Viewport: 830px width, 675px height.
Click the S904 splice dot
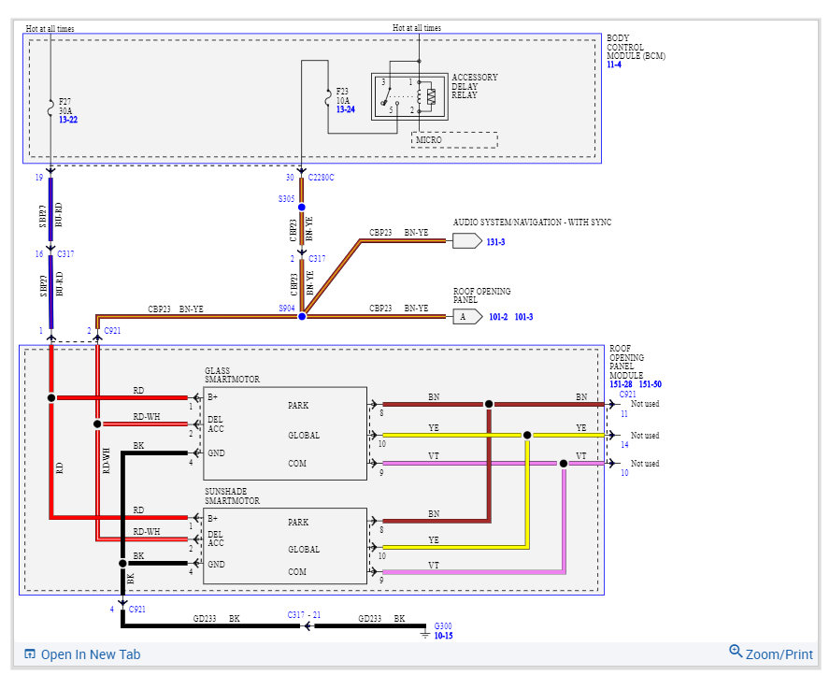point(302,317)
